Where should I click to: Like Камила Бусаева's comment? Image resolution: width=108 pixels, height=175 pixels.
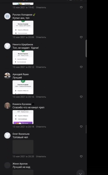[x=81, y=127]
